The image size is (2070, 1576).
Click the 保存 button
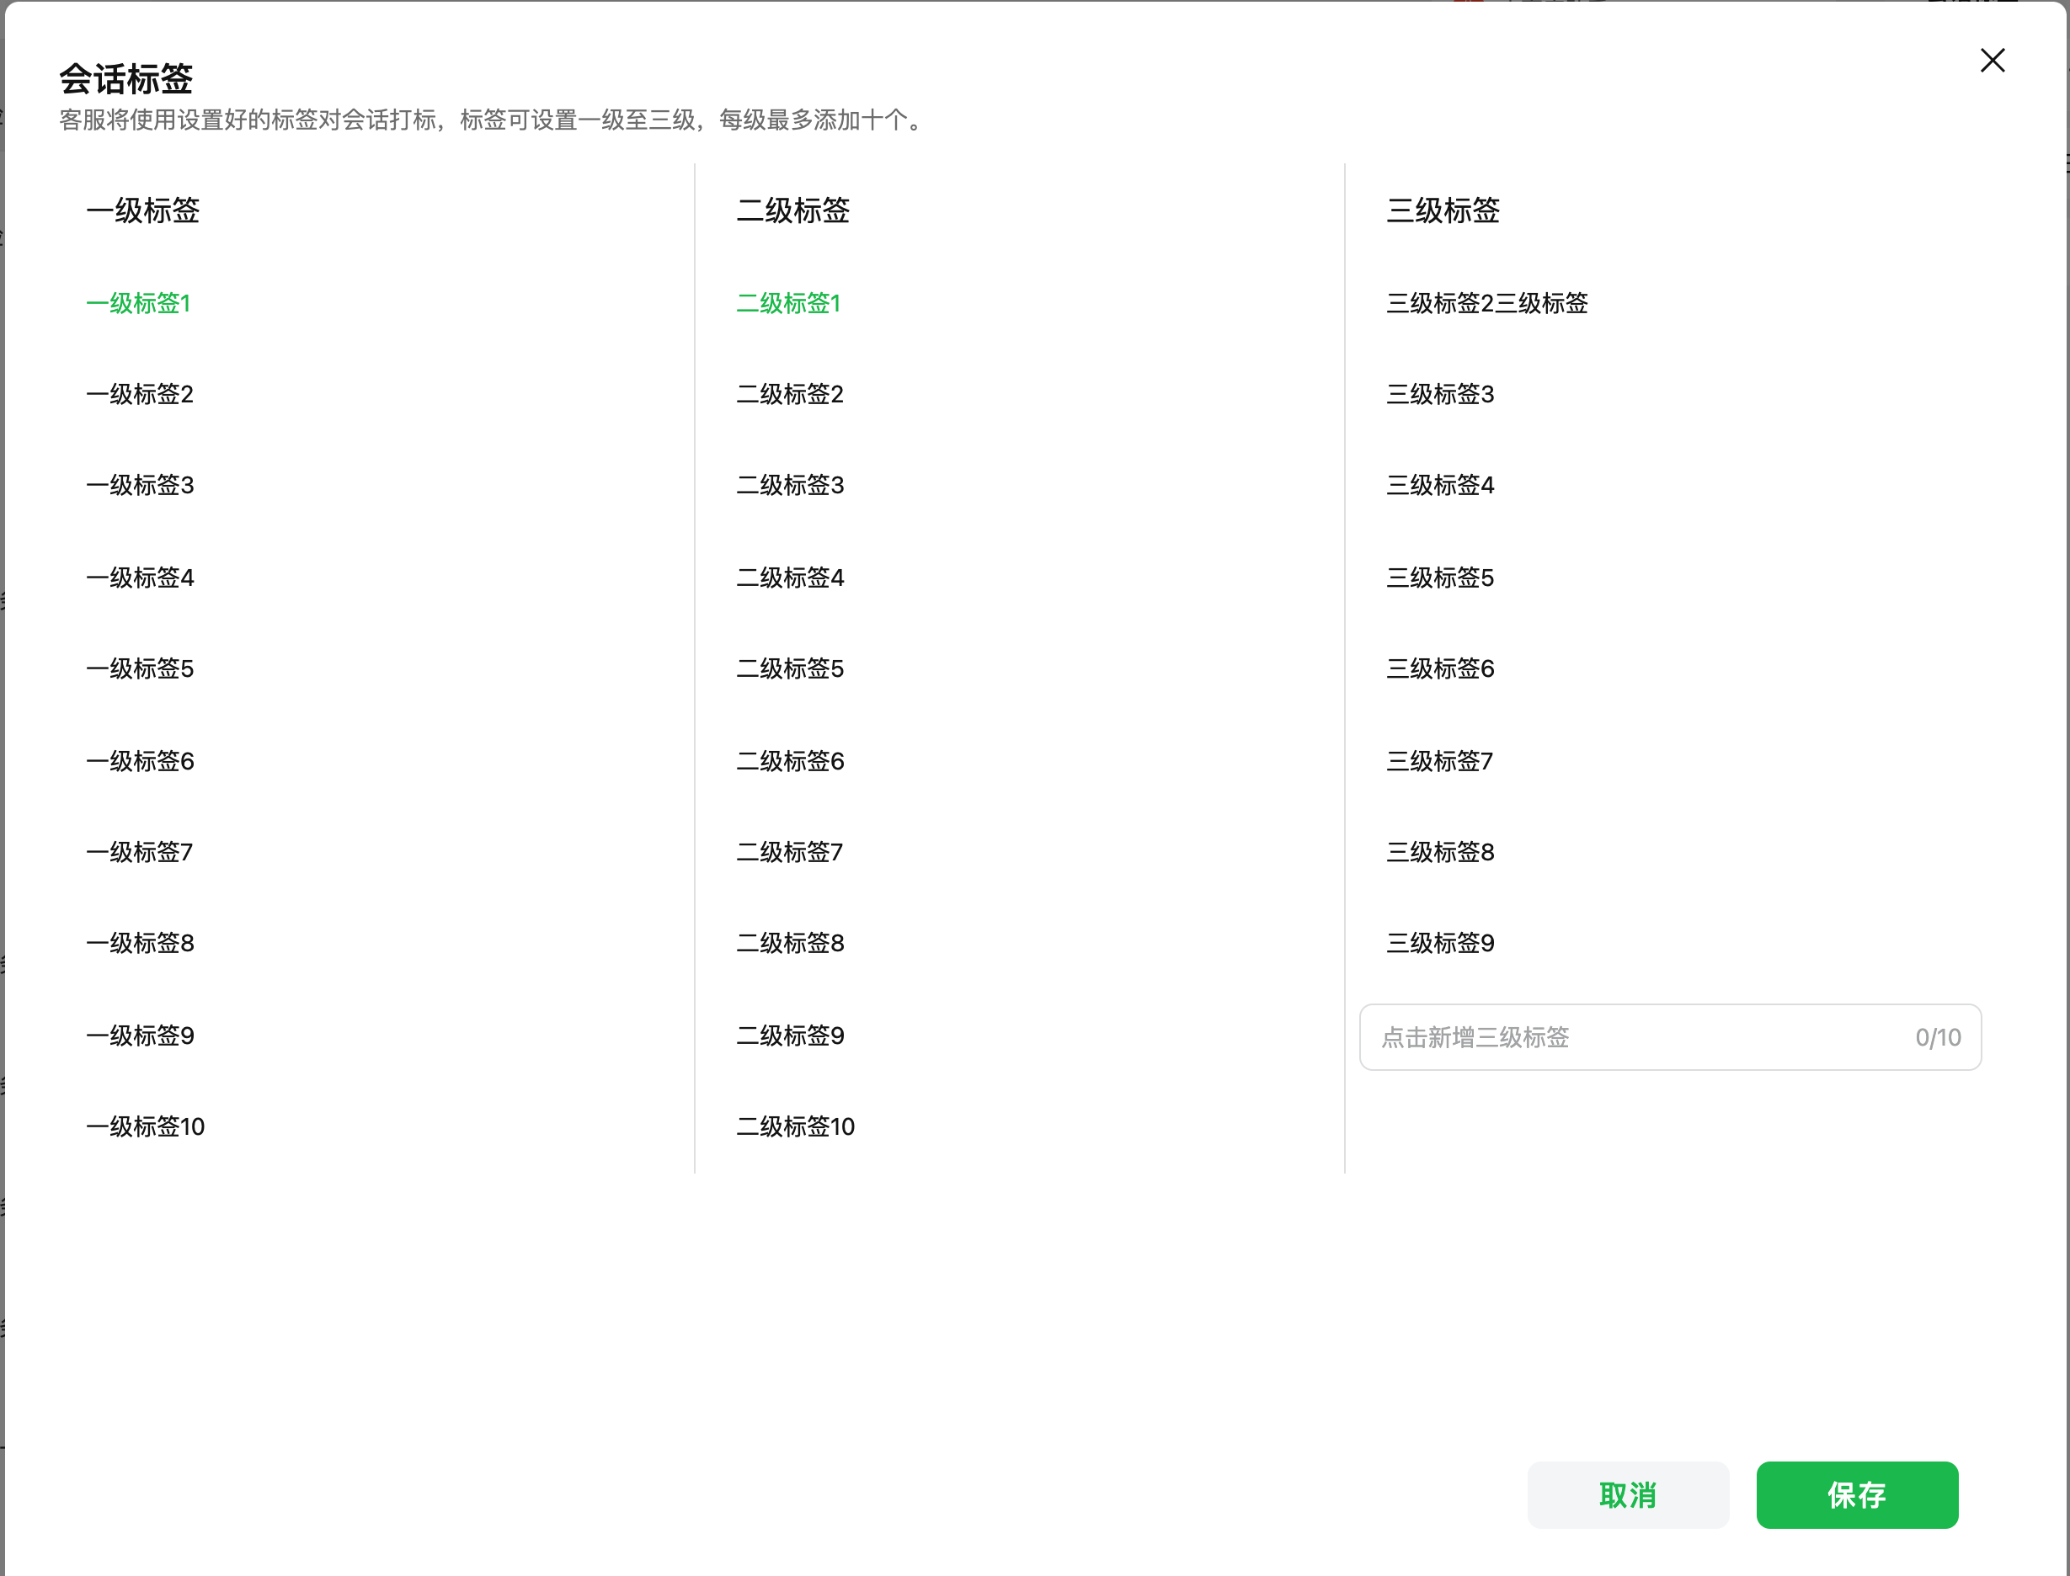click(1856, 1494)
